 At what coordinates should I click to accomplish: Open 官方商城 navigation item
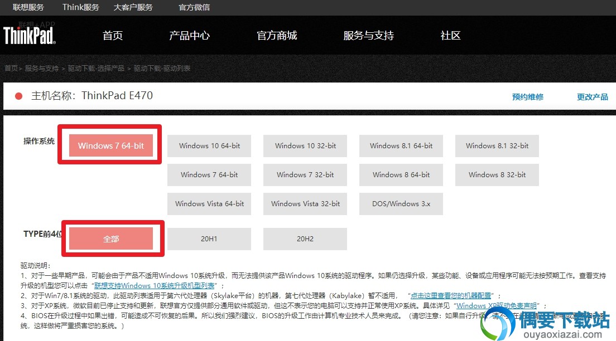tap(277, 36)
